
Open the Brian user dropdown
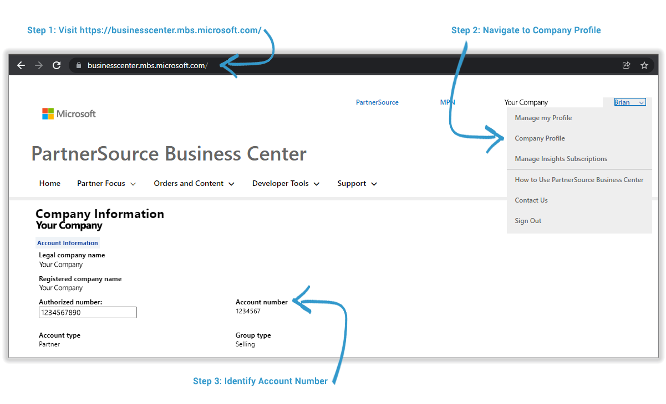(x=629, y=102)
